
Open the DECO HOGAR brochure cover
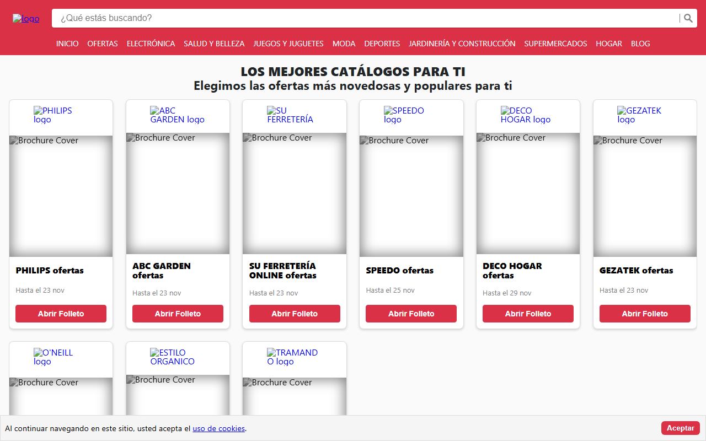point(528,193)
